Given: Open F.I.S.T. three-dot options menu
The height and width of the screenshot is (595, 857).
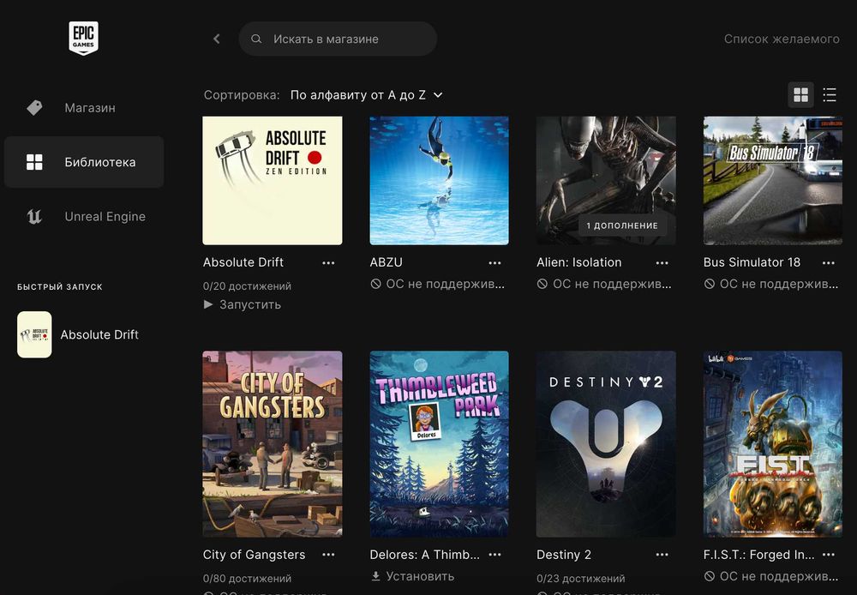Looking at the screenshot, I should pos(829,555).
